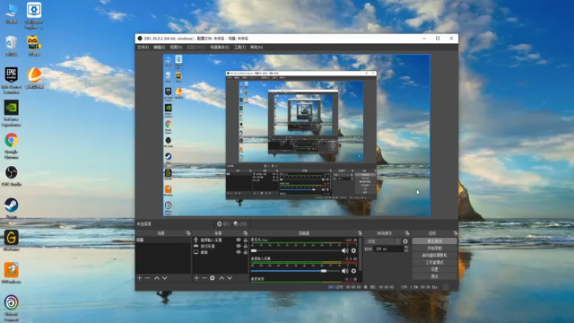Open the GeForce Experience desktop shortcut
The width and height of the screenshot is (574, 323).
(12, 114)
